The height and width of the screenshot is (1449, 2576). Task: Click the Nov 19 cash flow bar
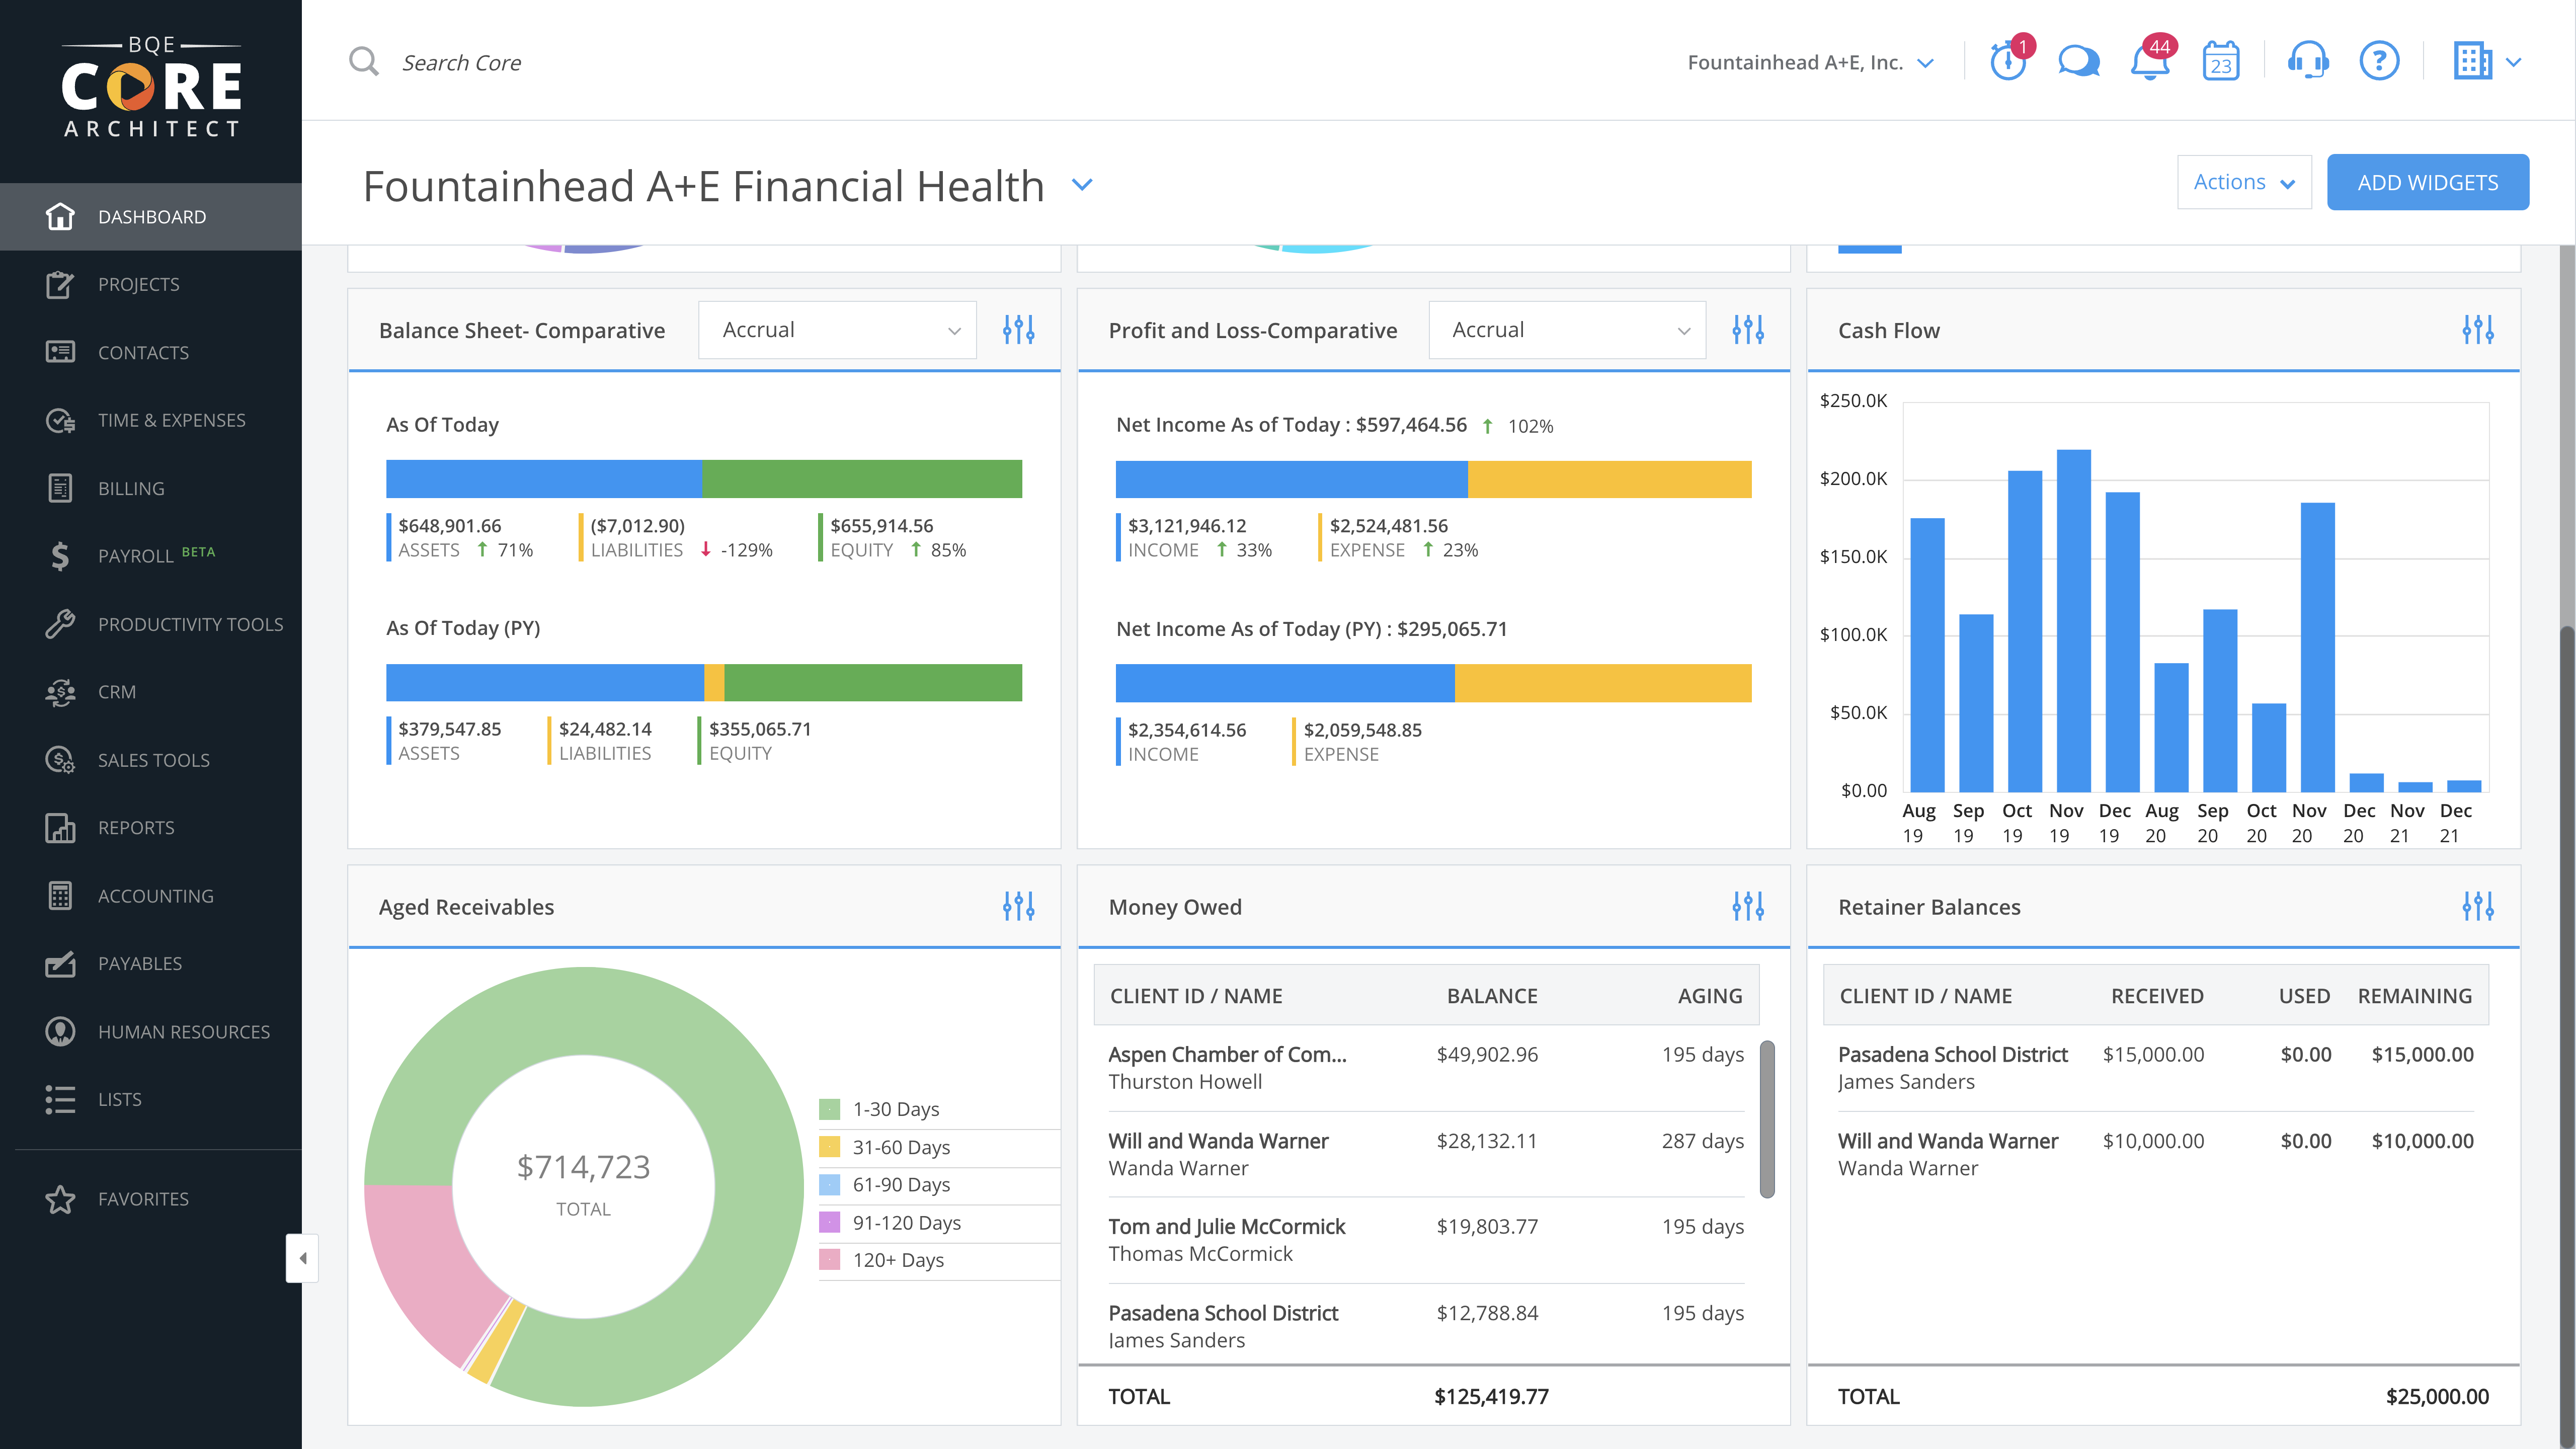[x=2073, y=621]
